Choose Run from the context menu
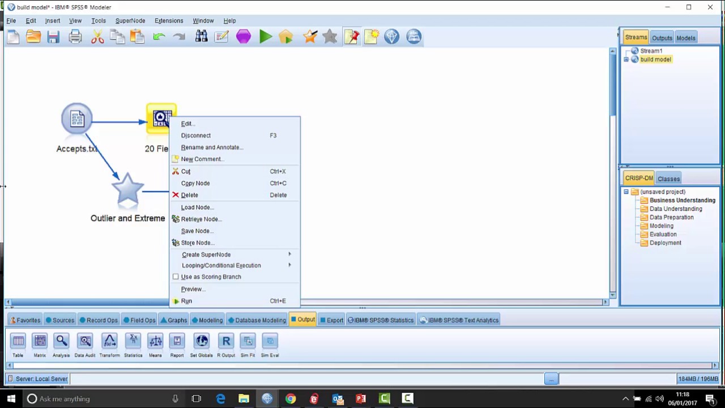Screen dimensions: 725x408 click(235, 301)
